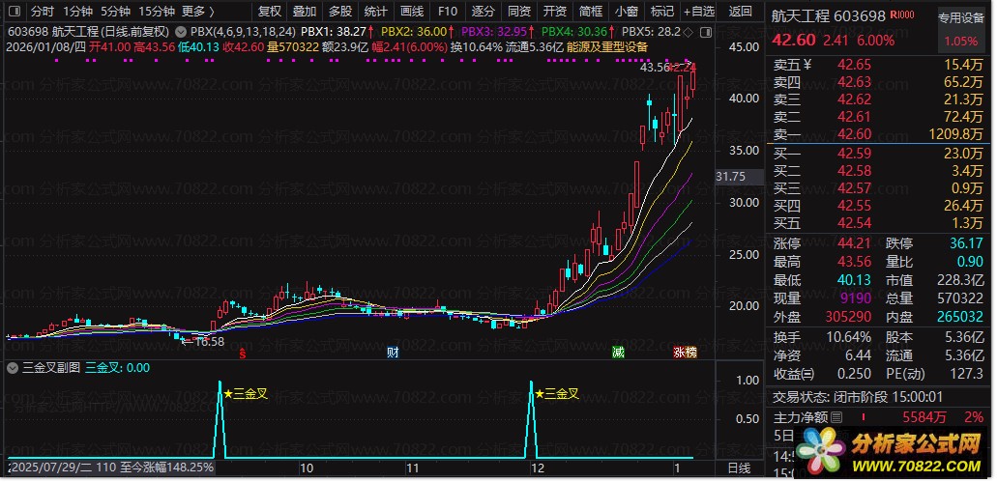Click the ¥ icon beside 卖五
This screenshot has height=482, width=997.
coord(806,64)
